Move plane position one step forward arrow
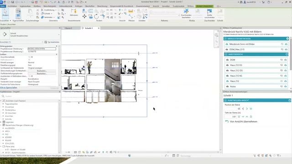 [247, 108]
